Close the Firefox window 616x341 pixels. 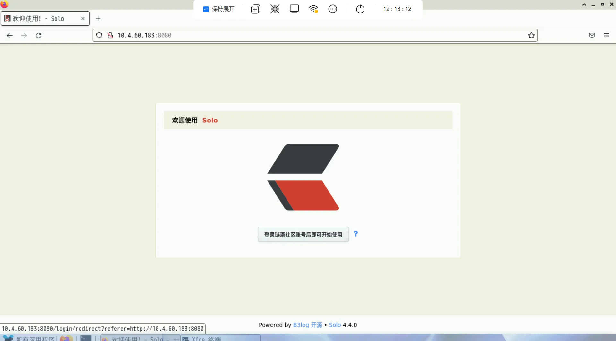[x=612, y=4]
